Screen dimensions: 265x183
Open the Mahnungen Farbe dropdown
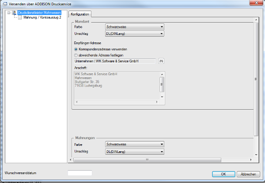point(135,144)
